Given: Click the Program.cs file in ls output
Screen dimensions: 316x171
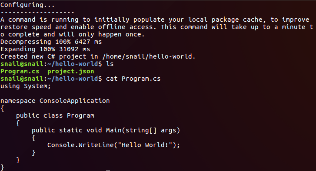Looking at the screenshot, I should coord(20,72).
